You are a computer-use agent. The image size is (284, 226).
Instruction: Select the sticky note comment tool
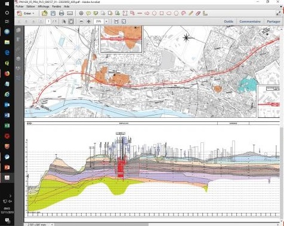tap(88, 13)
